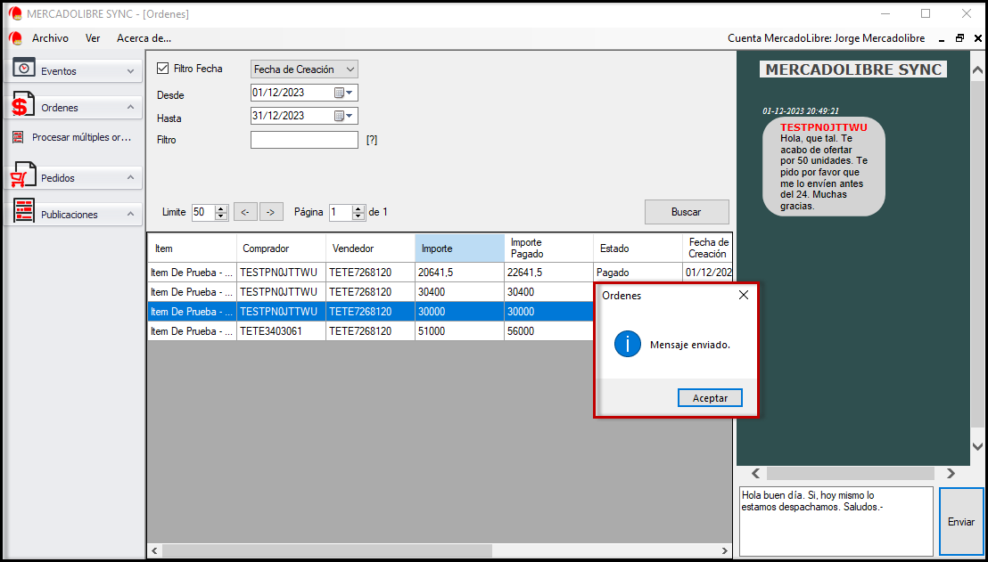The height and width of the screenshot is (562, 988).
Task: Click the blue information icon in dialog
Action: click(628, 344)
